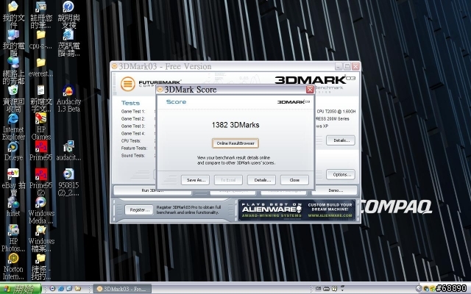Viewport: 471px width, 294px height.
Task: Click the Futuremark orange logo icon
Action: pyautogui.click(x=127, y=84)
